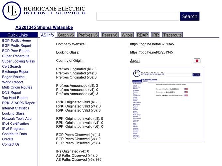
Task: Click the 'RPKI Originated Valid (all): 3' text
Action: coord(78,102)
